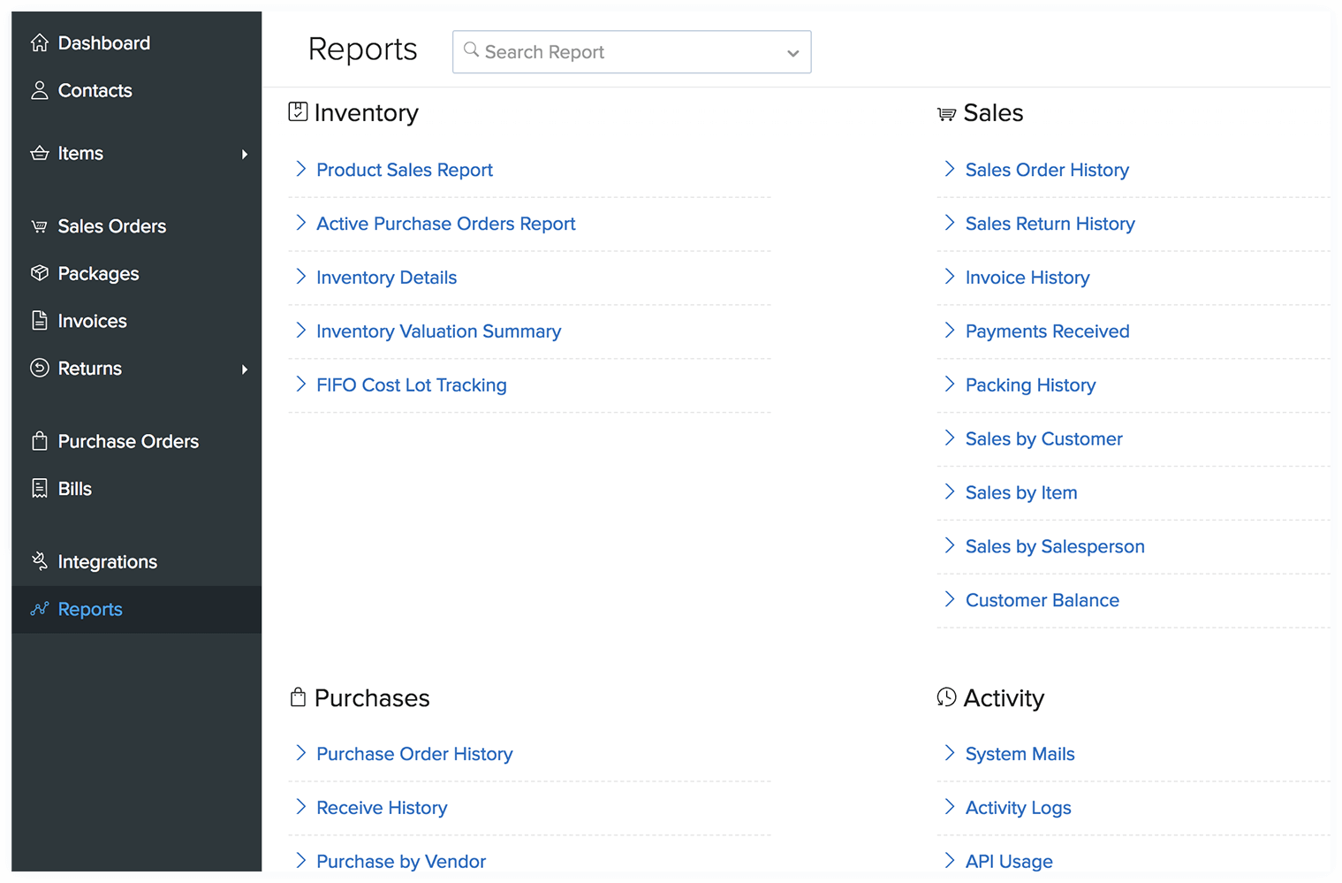Image resolution: width=1342 pixels, height=883 pixels.
Task: Click the search magnifier in Search Report box
Action: click(471, 51)
